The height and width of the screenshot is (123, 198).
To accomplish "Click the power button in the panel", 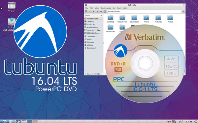I will coord(196,121).
